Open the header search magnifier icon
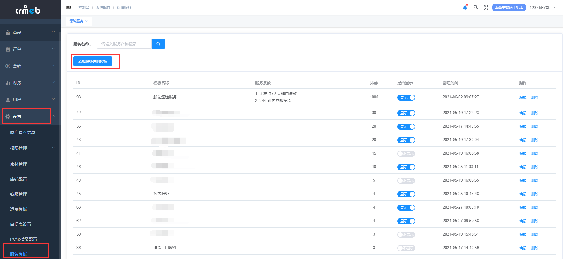 click(476, 7)
